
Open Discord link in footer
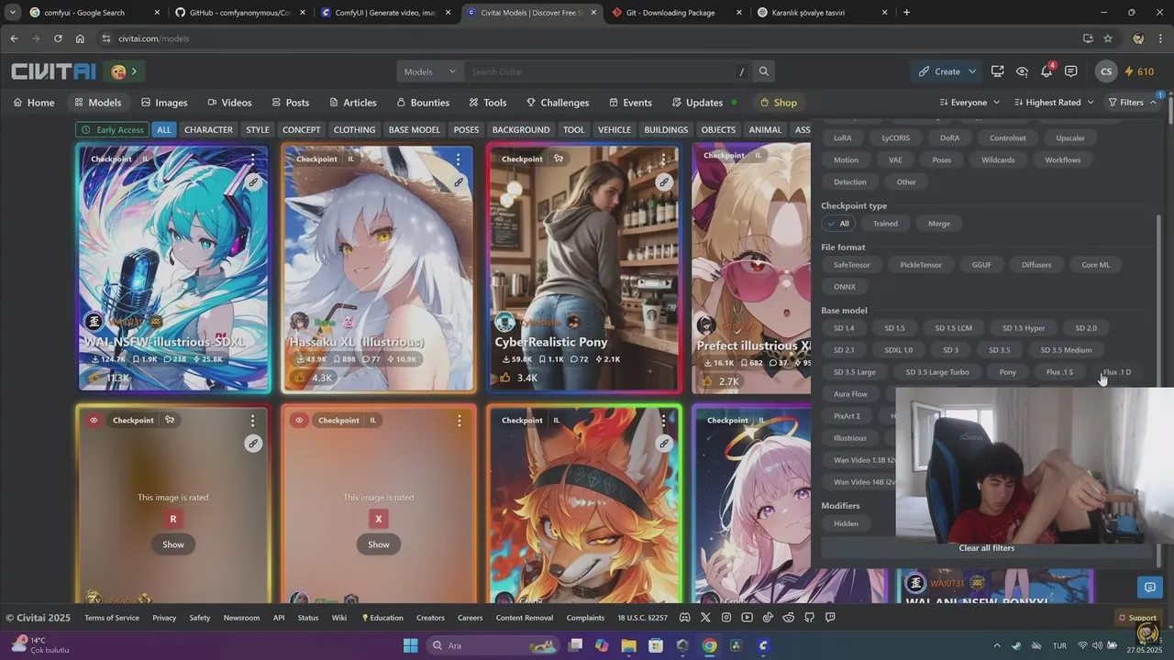pyautogui.click(x=684, y=618)
